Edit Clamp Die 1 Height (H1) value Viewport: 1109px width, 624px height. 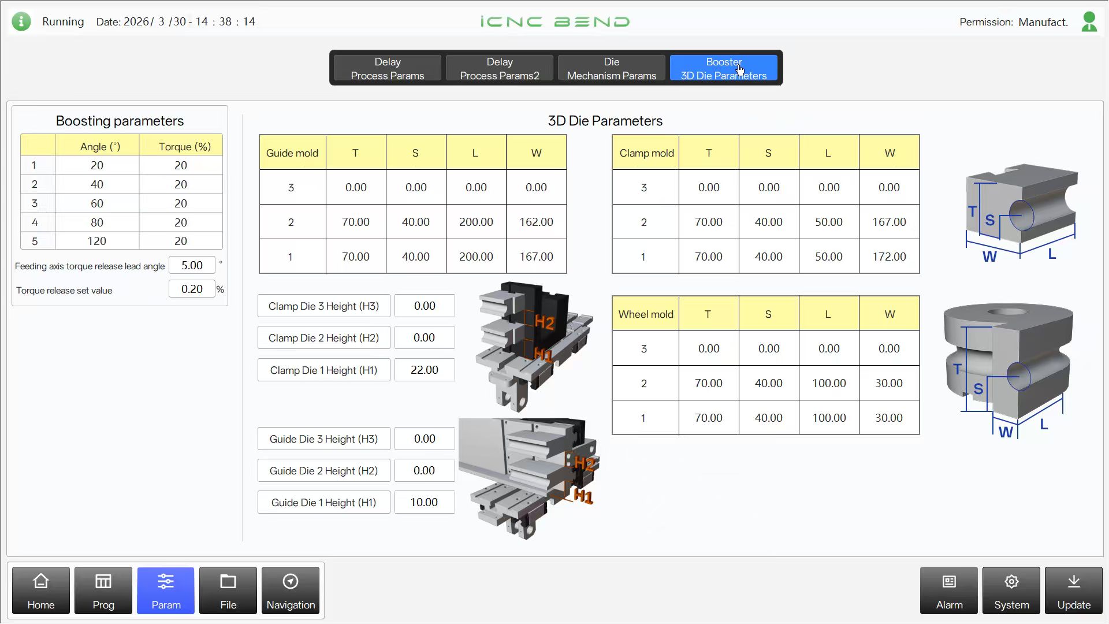point(425,370)
